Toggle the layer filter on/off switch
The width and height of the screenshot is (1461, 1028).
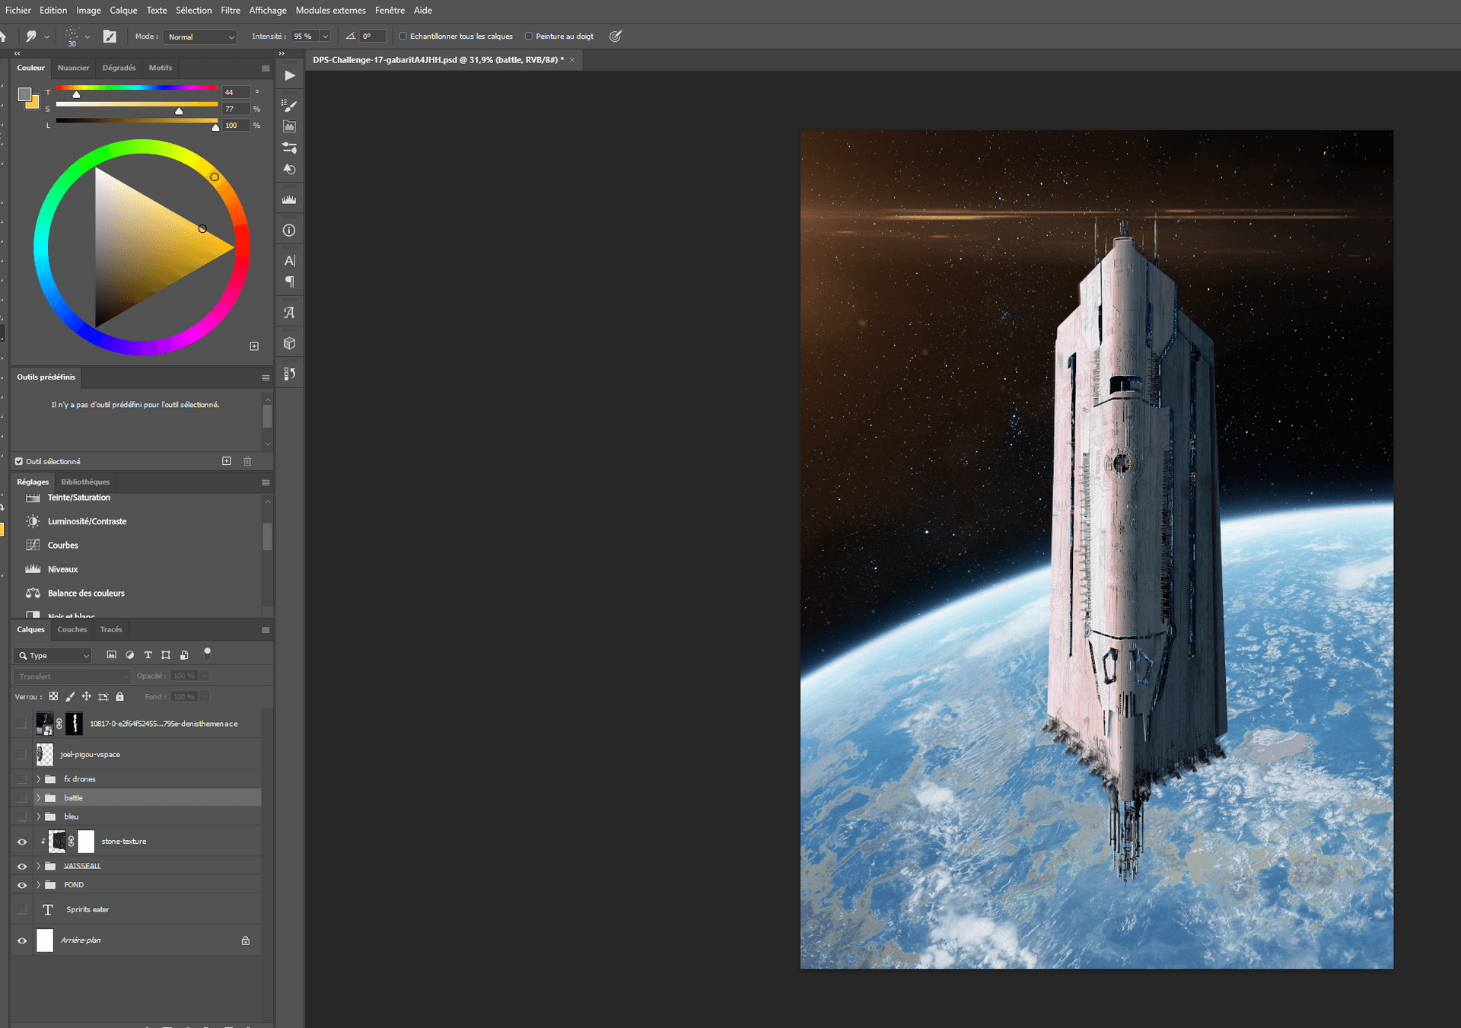point(207,653)
